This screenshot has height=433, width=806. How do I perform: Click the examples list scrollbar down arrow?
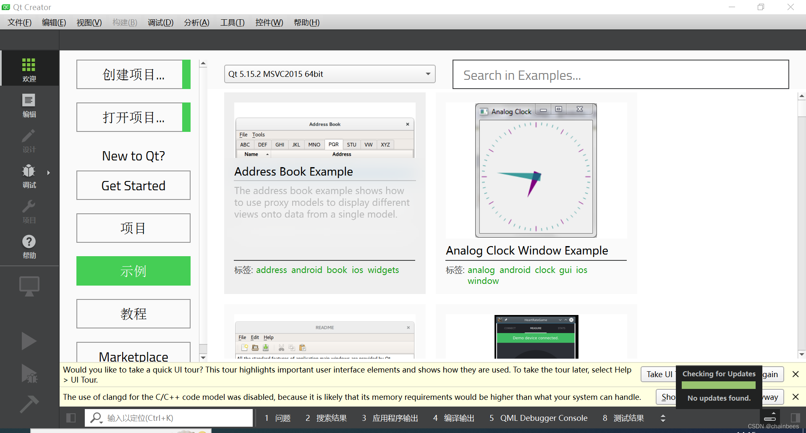point(801,354)
